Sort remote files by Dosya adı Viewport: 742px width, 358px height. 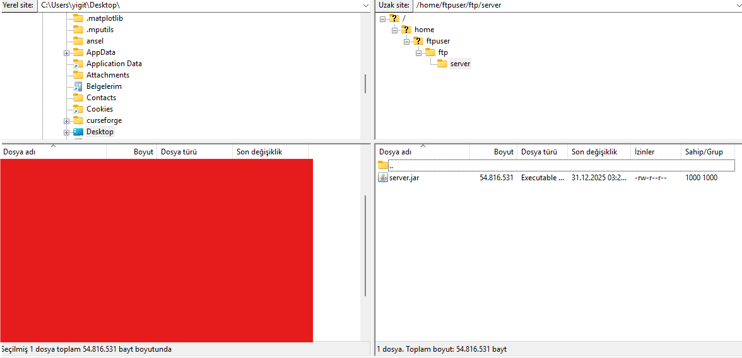(x=423, y=152)
